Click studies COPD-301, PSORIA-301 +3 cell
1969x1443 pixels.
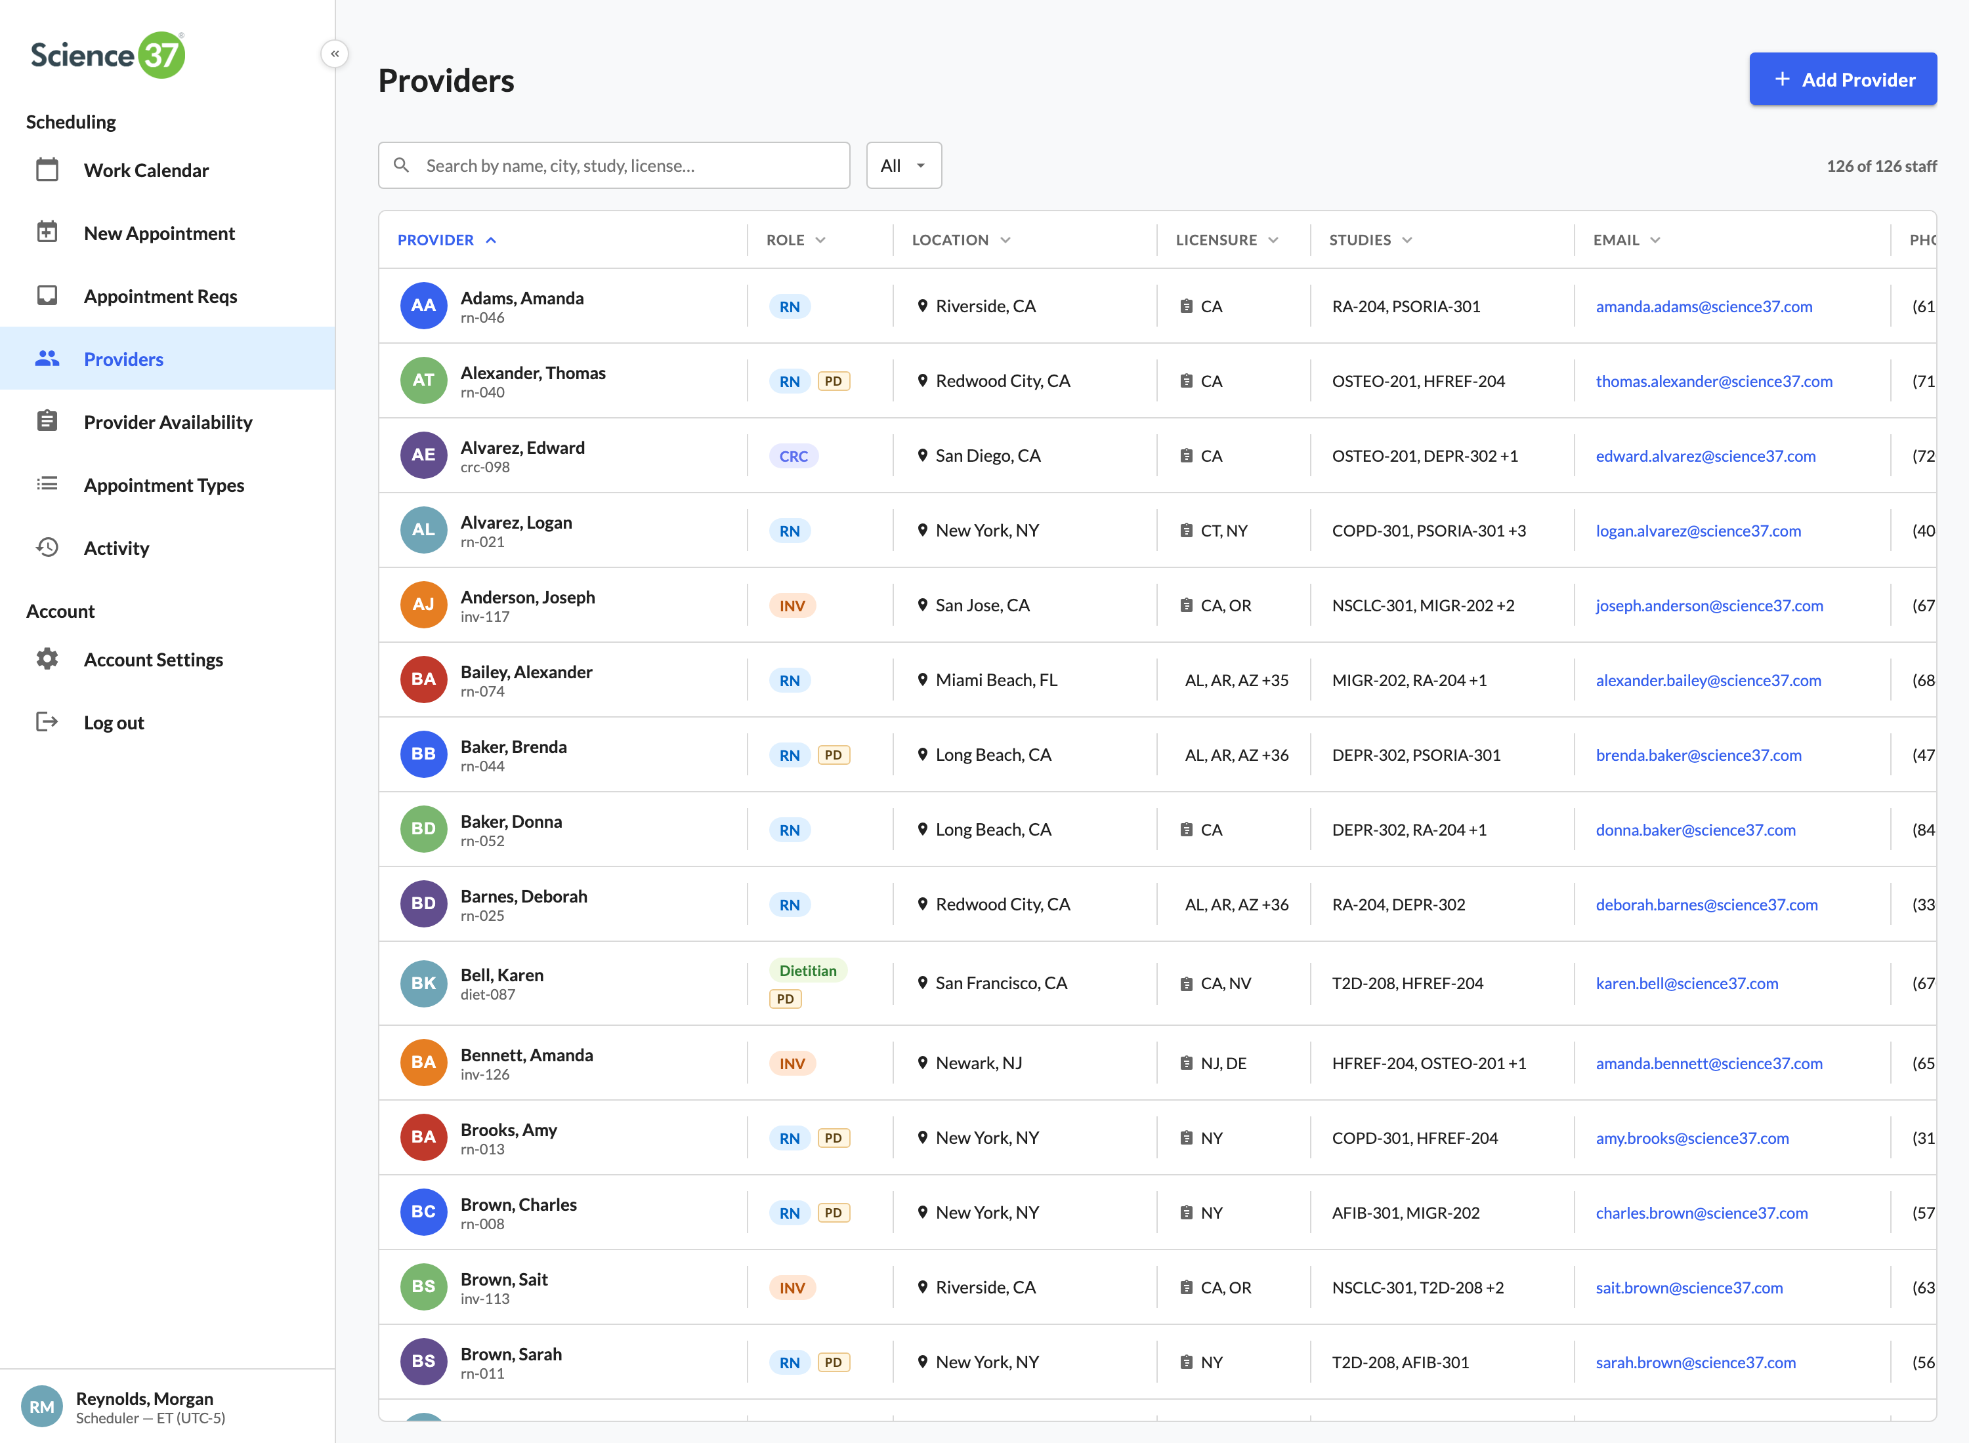1428,530
